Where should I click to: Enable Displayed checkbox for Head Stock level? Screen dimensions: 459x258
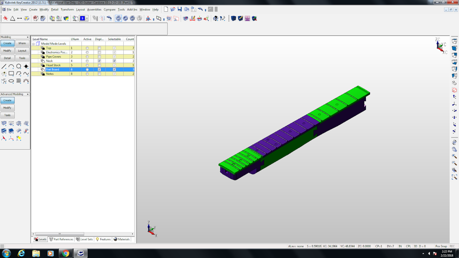[x=99, y=65]
